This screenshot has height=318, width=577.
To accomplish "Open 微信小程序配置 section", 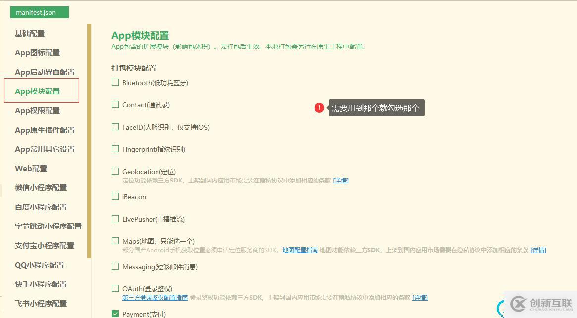I will [41, 188].
